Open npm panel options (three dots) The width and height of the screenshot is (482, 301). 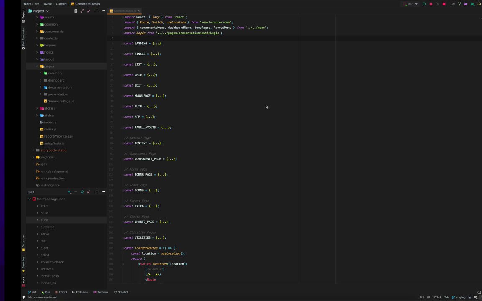(97, 191)
